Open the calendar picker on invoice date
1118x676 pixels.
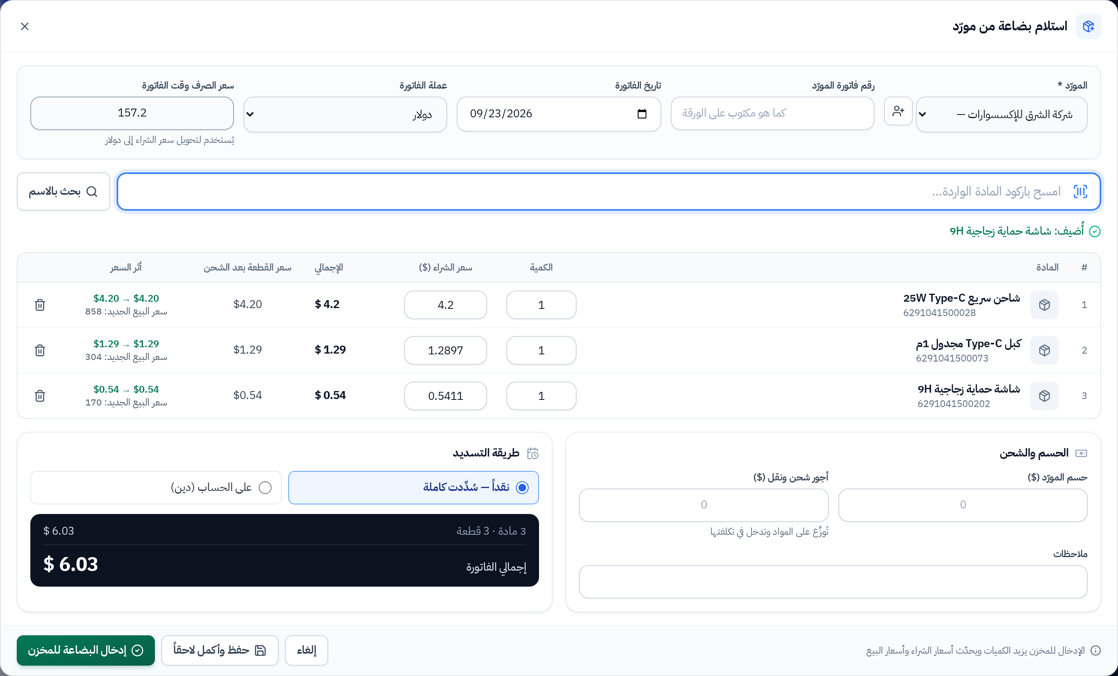point(642,114)
